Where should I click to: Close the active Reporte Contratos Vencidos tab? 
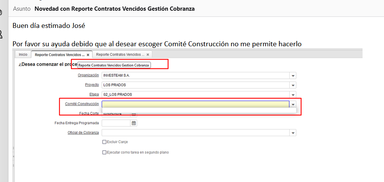pyautogui.click(x=88, y=55)
